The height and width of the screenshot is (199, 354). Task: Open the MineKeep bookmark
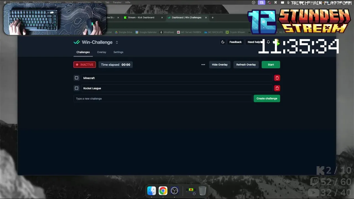(x=167, y=32)
